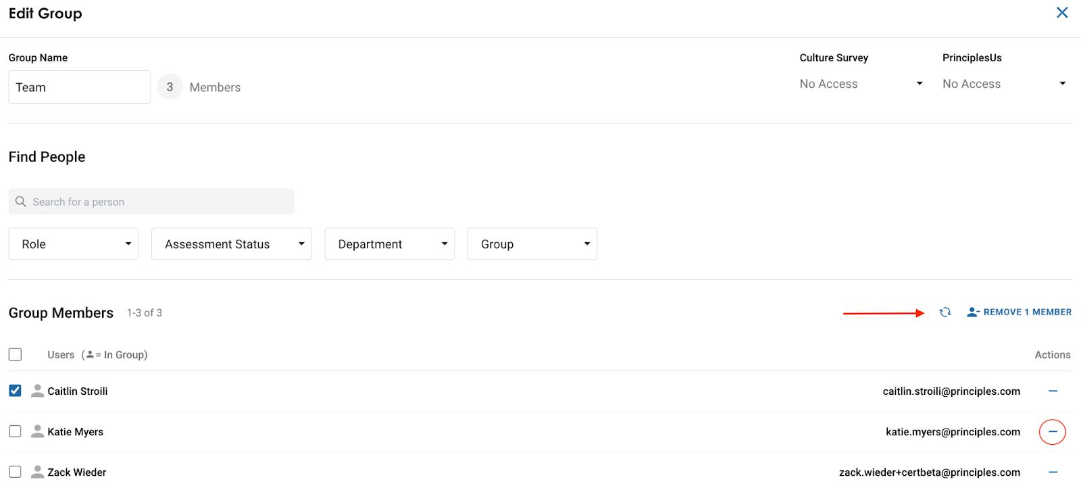Open the Role filter dropdown
The image size is (1081, 492).
(x=74, y=244)
